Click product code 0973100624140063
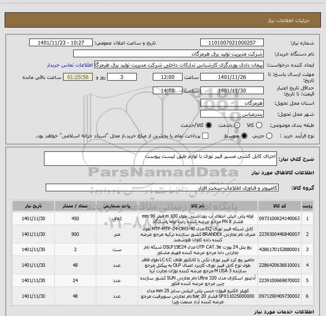 [x=279, y=218]
